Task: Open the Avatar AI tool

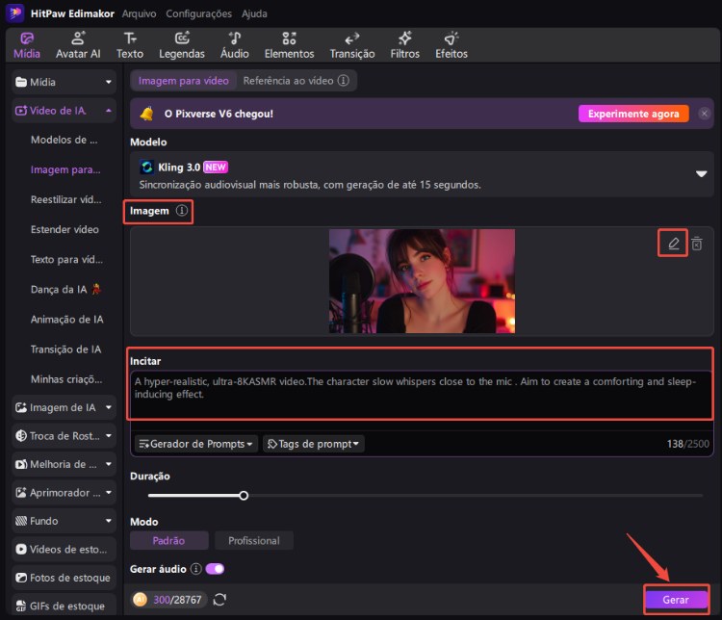Action: pos(78,45)
